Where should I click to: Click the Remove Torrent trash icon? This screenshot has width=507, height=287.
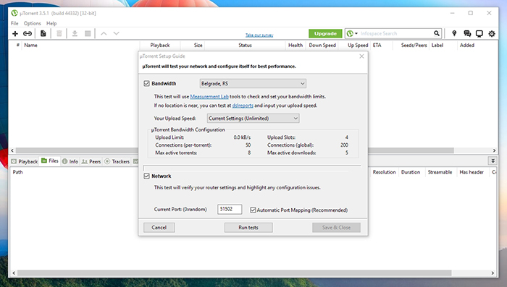59,33
